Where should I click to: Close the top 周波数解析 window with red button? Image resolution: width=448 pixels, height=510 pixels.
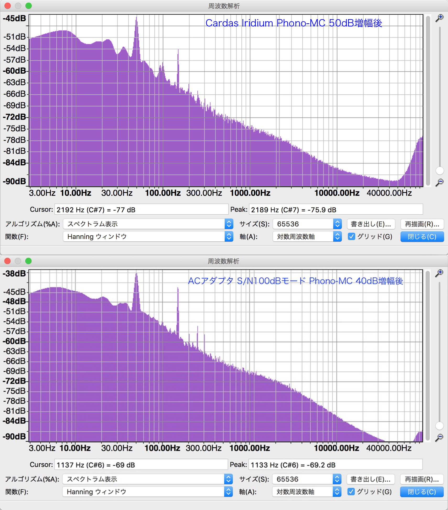pos(8,6)
